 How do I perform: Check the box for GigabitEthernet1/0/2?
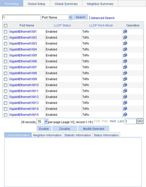tap(6, 38)
